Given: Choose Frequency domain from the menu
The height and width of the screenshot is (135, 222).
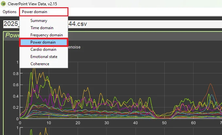Looking at the screenshot, I should pos(46,35).
